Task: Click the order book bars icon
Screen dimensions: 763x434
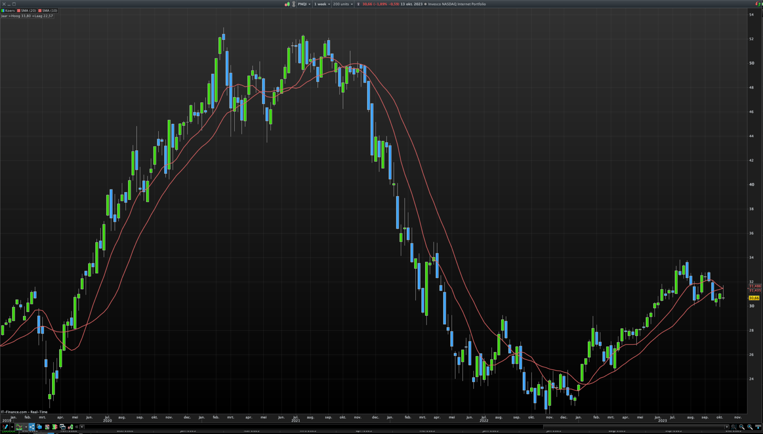Action: click(x=55, y=427)
